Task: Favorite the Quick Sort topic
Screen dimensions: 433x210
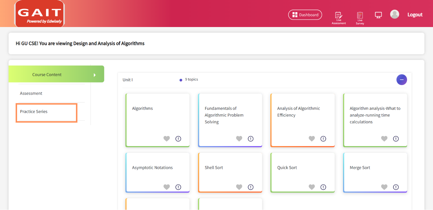Action: tap(312, 187)
